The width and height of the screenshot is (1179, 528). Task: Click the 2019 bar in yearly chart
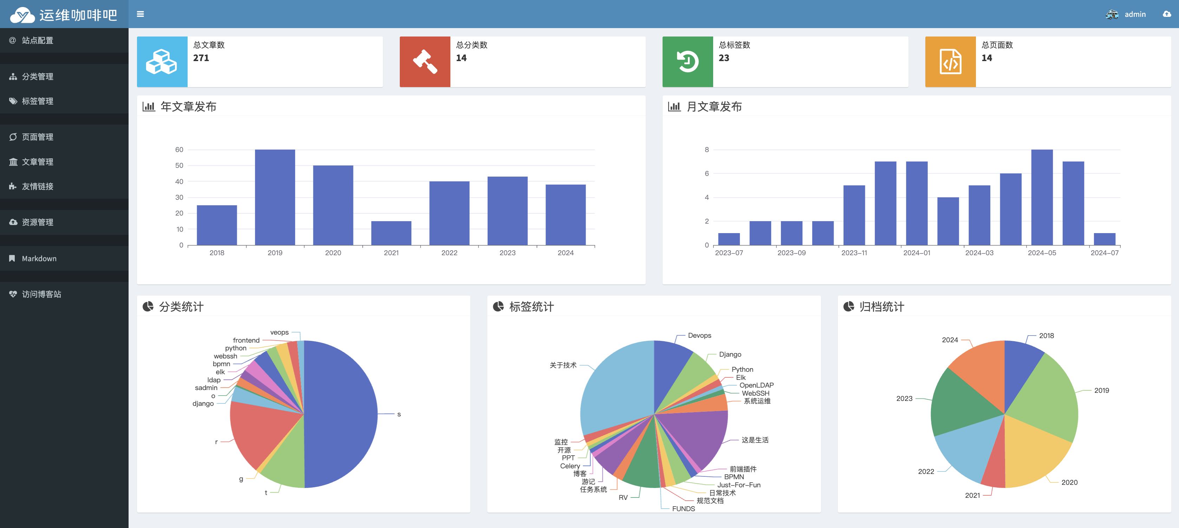pyautogui.click(x=275, y=197)
